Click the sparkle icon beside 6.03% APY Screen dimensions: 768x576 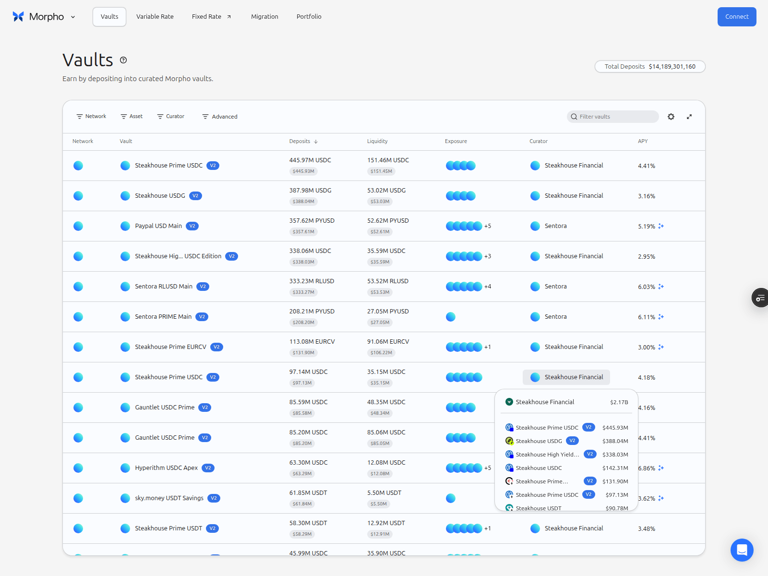pyautogui.click(x=661, y=287)
